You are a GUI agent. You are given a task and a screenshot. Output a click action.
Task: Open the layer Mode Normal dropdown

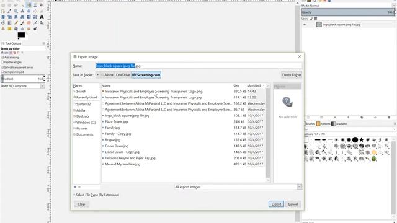point(394,6)
